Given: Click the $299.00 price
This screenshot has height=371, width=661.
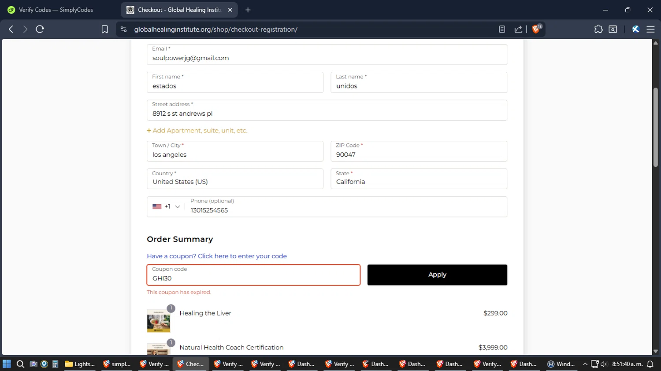Looking at the screenshot, I should pos(495,313).
